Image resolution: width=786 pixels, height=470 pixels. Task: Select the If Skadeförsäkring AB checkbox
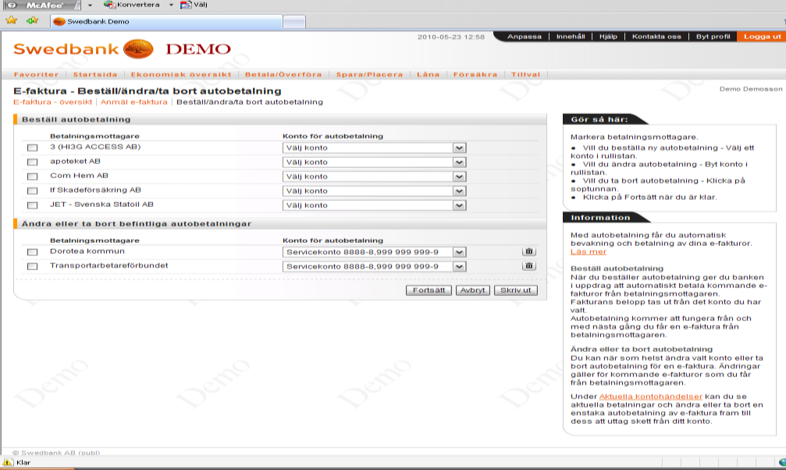(33, 191)
